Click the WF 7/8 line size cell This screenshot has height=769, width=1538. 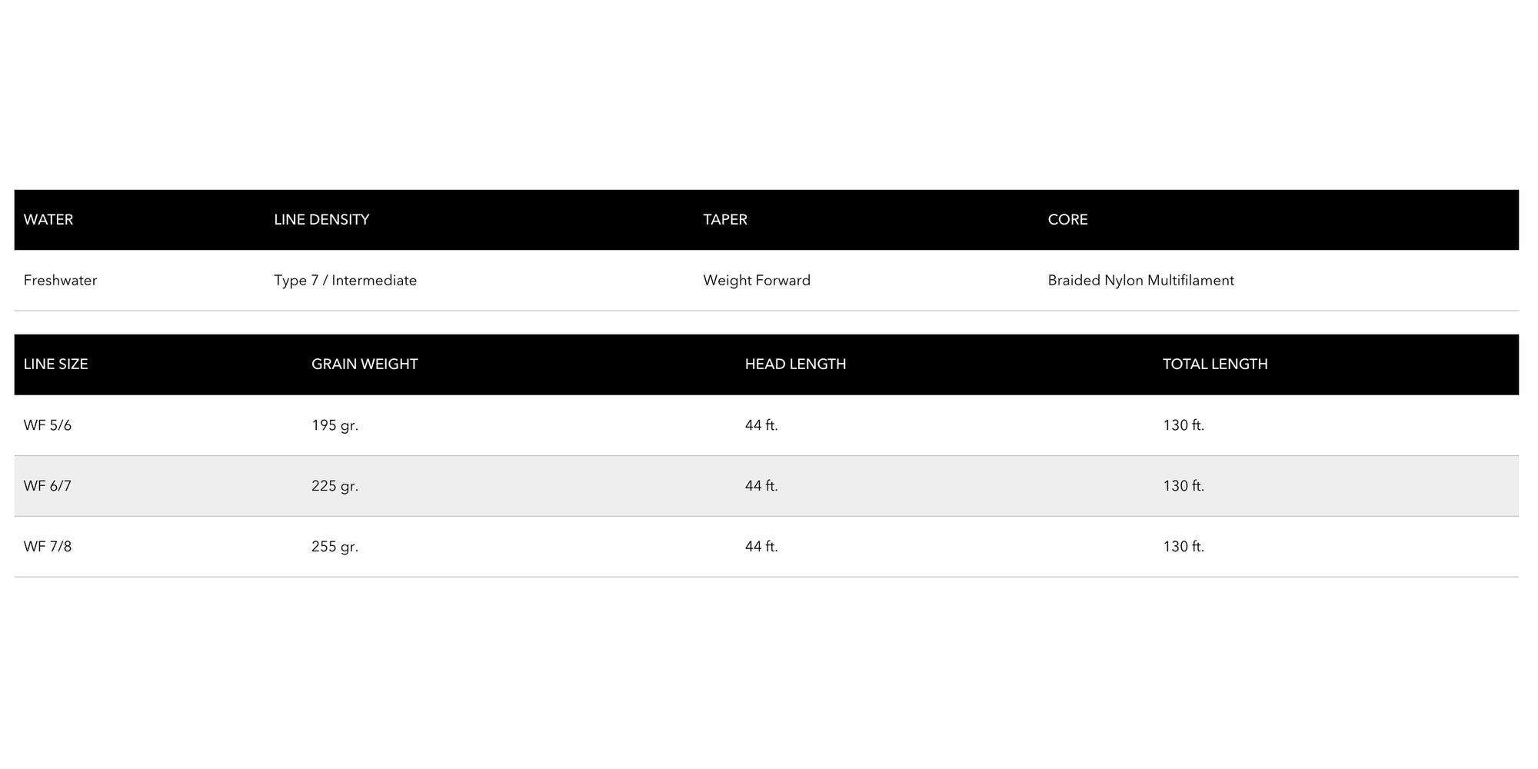click(x=48, y=547)
